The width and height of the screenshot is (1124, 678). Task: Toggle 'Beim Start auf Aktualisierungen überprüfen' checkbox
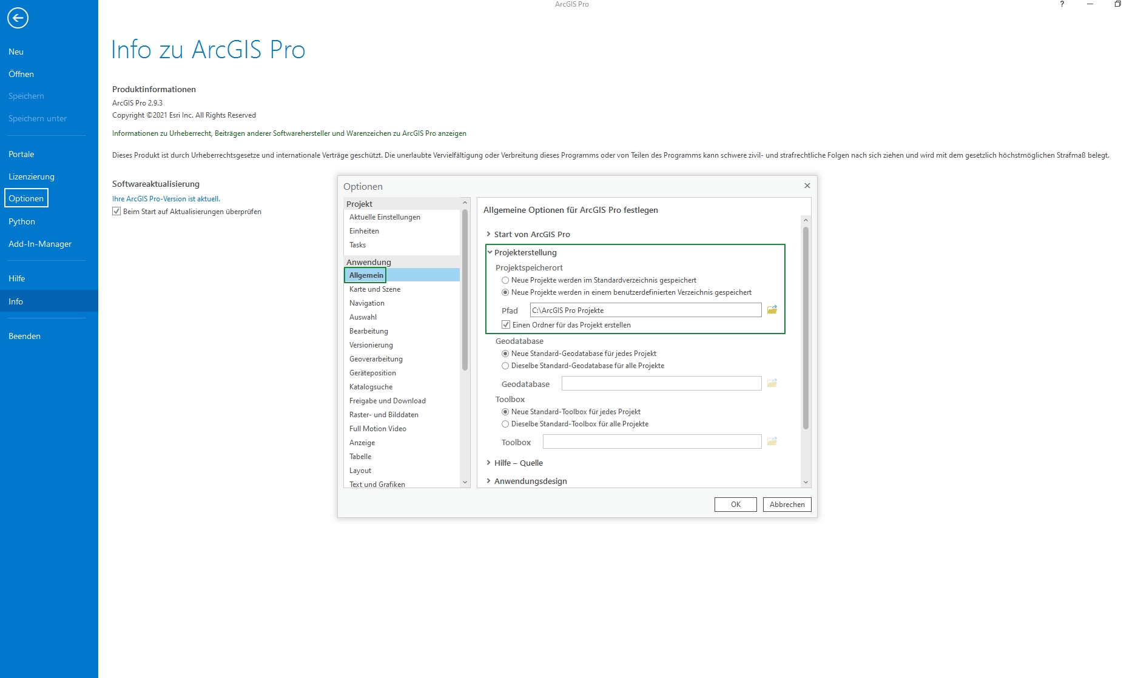click(116, 212)
